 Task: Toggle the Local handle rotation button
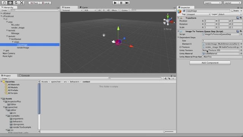46,3
